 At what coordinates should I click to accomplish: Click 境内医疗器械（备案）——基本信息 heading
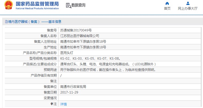[35, 22]
